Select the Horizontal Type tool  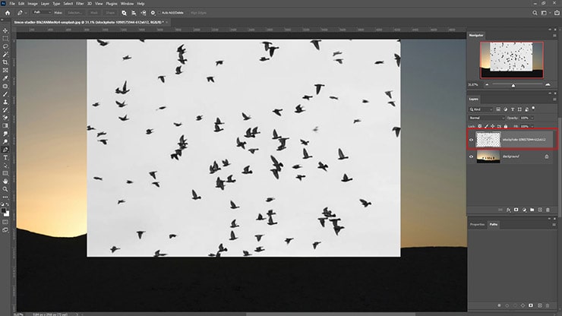coord(5,157)
